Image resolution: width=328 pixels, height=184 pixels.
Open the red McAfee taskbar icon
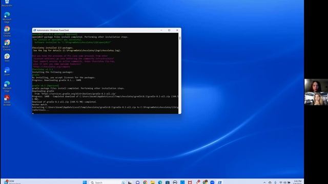tap(190, 182)
